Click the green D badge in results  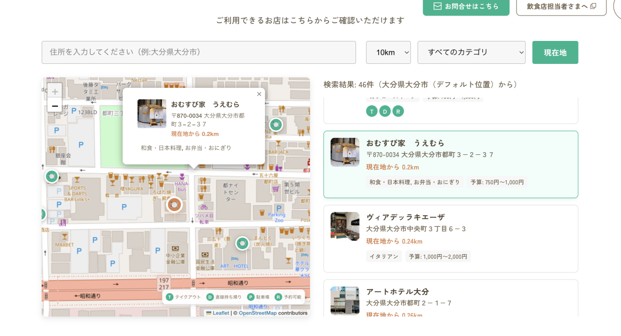click(x=385, y=111)
